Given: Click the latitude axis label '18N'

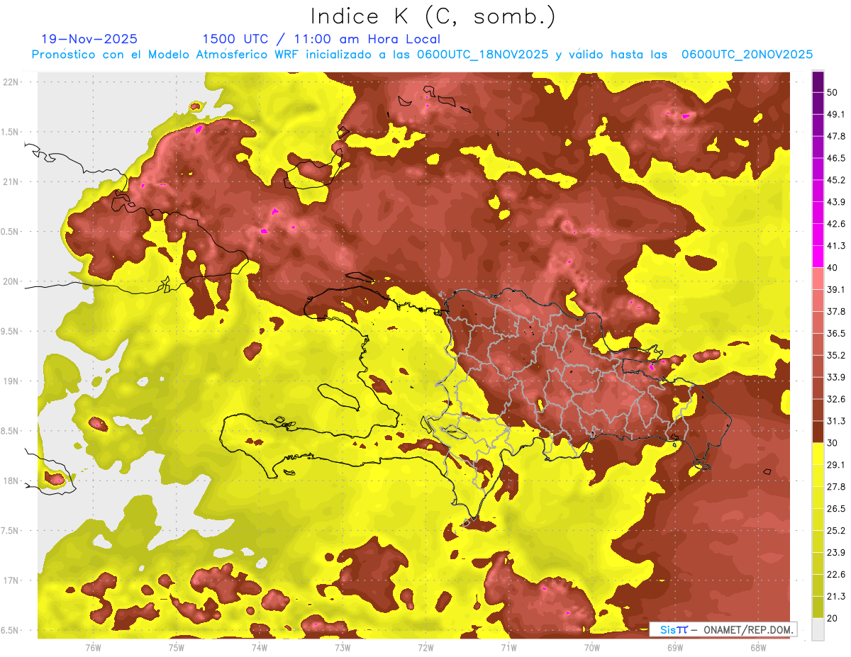Looking at the screenshot, I should [11, 481].
